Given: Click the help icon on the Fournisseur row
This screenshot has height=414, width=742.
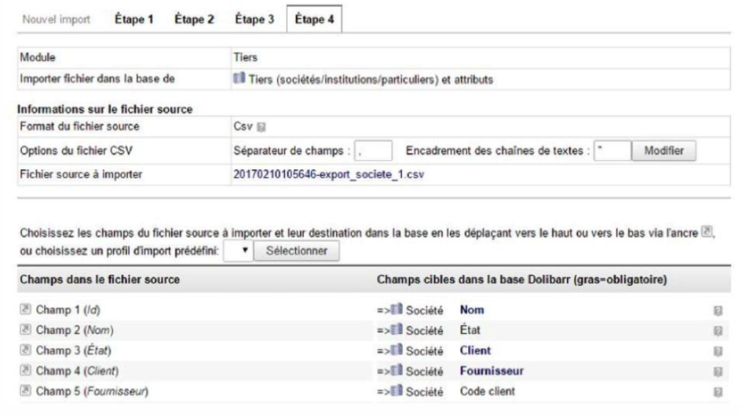Looking at the screenshot, I should tap(718, 372).
